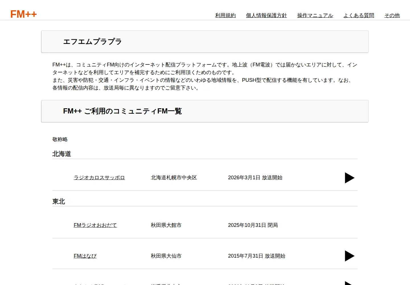
Task: Open 個人情報保護方針 in the header
Action: [266, 15]
